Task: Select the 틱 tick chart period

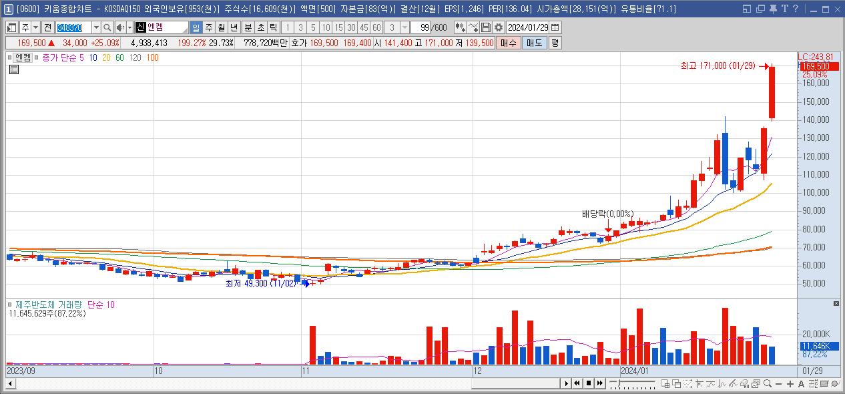Action: (x=272, y=27)
